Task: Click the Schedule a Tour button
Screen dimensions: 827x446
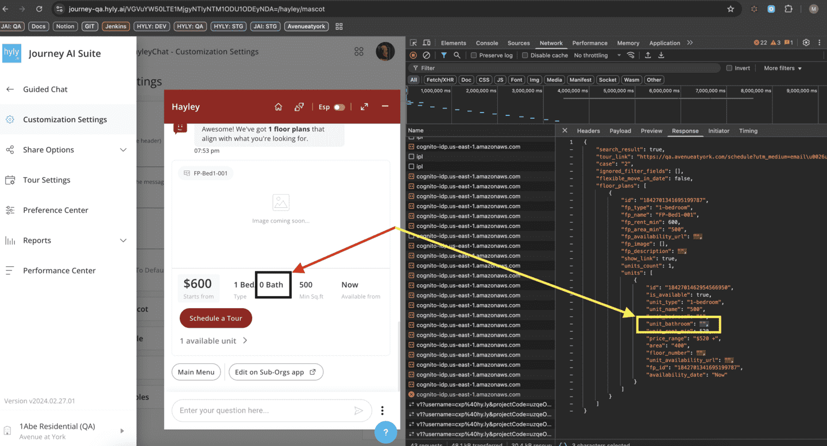Action: pos(216,318)
